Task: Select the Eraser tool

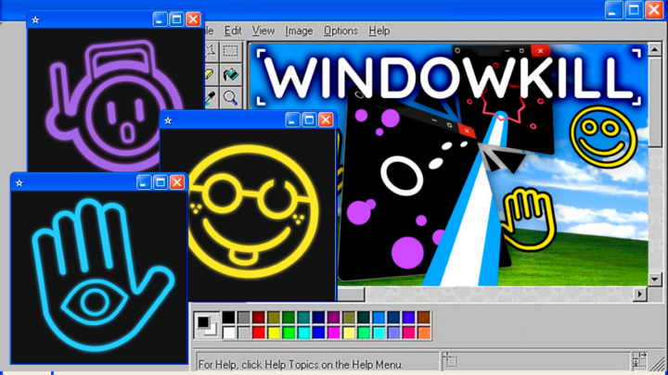Action: (211, 75)
